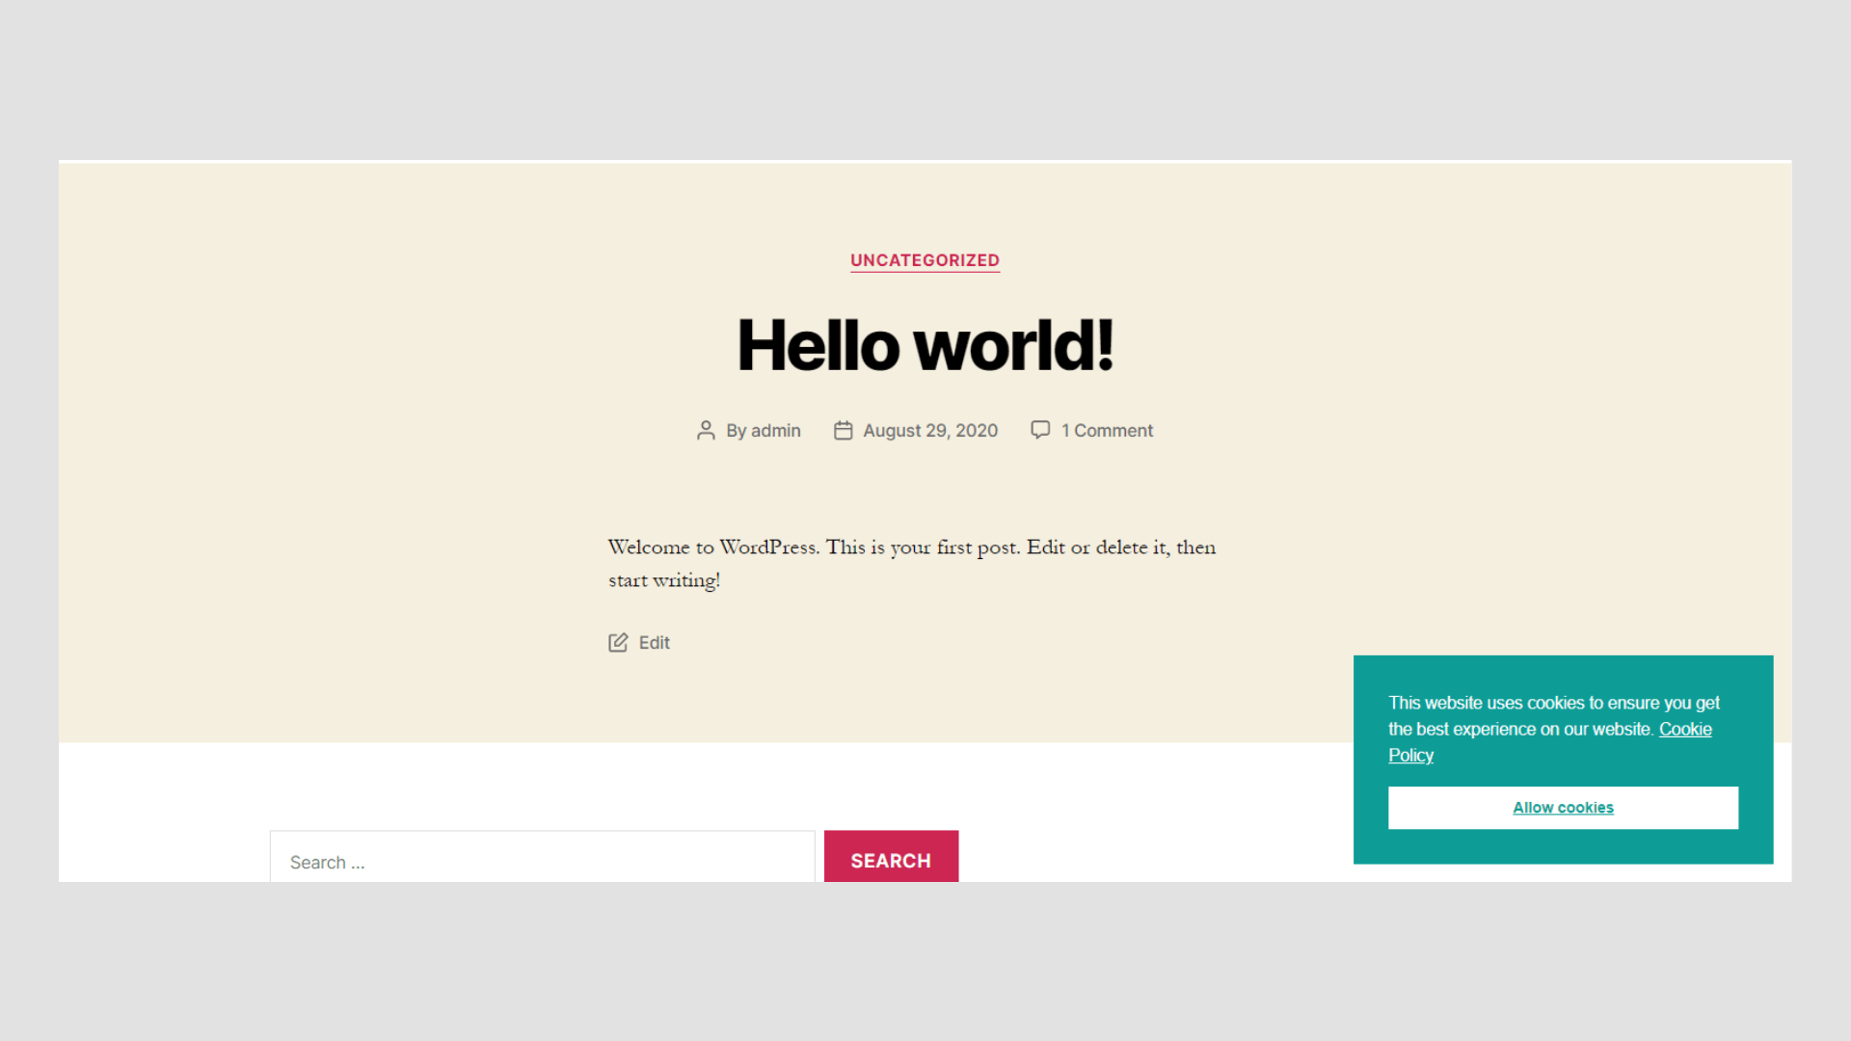Click the pencil edit icon

click(x=618, y=642)
